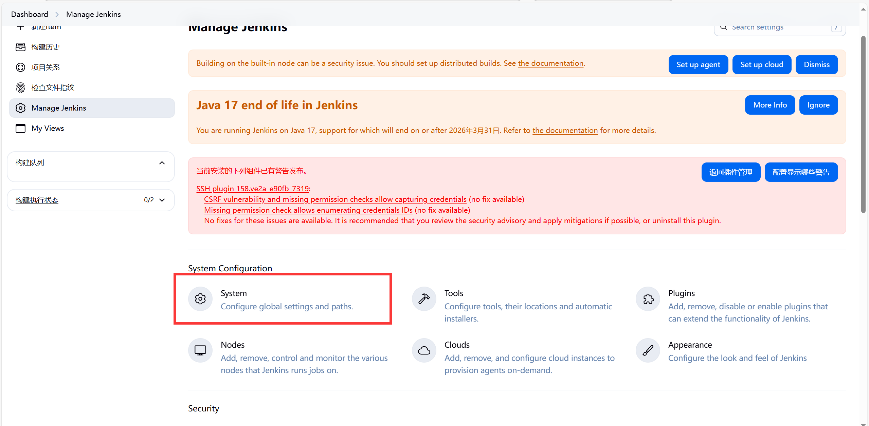Click the 返回插件管理 button
869x426 pixels.
point(731,172)
